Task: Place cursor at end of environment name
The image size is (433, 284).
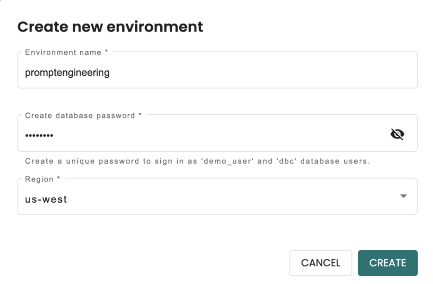Action: 111,73
